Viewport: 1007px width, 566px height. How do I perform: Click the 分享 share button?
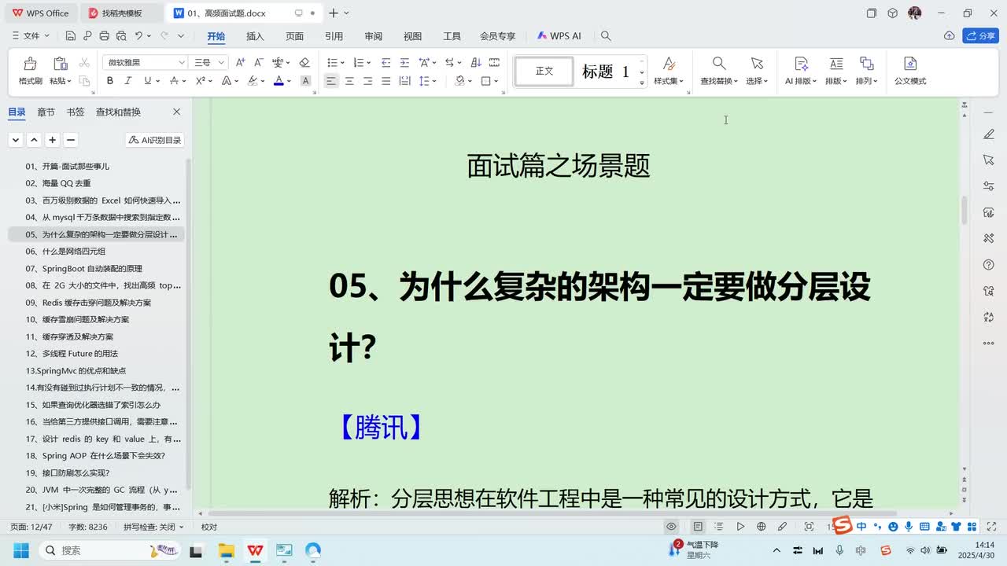click(981, 36)
